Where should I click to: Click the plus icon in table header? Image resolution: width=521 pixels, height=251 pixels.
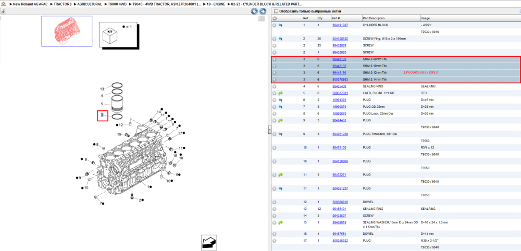coord(275,19)
